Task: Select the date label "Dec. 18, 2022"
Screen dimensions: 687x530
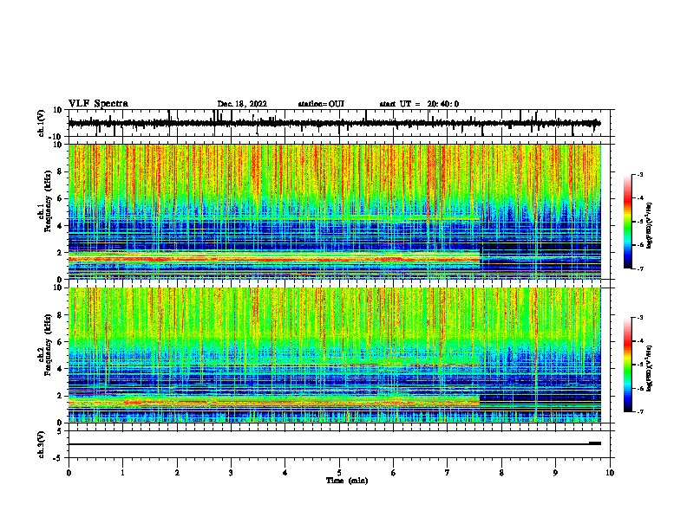Action: (242, 104)
